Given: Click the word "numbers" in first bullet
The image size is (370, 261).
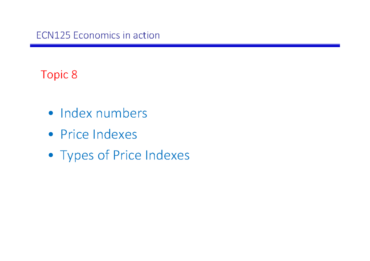Looking at the screenshot, I should click(x=121, y=113).
